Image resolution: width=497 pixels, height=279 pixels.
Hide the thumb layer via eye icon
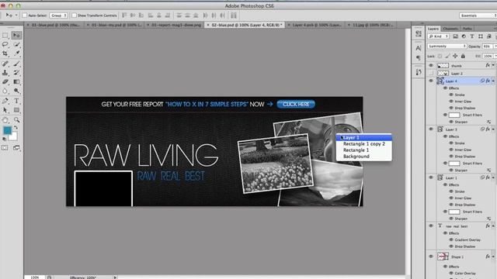[431, 65]
